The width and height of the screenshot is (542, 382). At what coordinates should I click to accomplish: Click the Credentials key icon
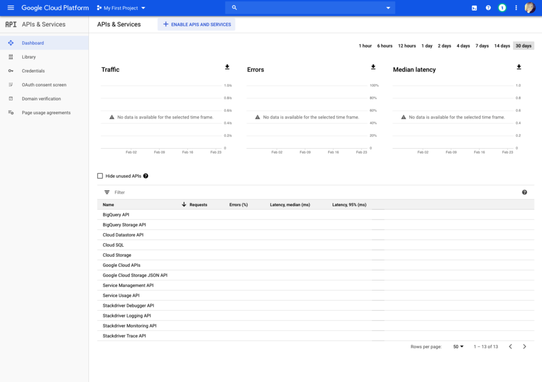[11, 71]
